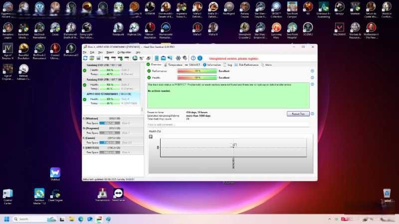399x224 pixels.
Task: Open the Disk menu
Action: 92,52
